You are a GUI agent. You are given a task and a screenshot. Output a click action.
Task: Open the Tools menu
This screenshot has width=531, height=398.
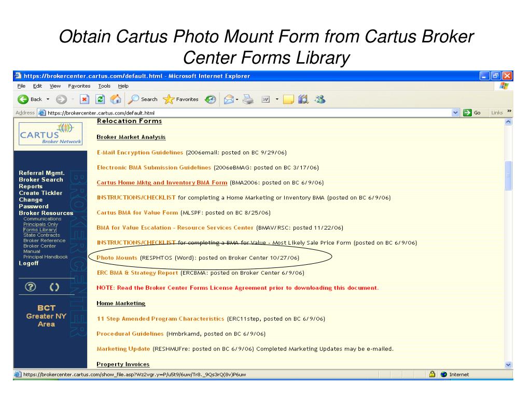(104, 86)
